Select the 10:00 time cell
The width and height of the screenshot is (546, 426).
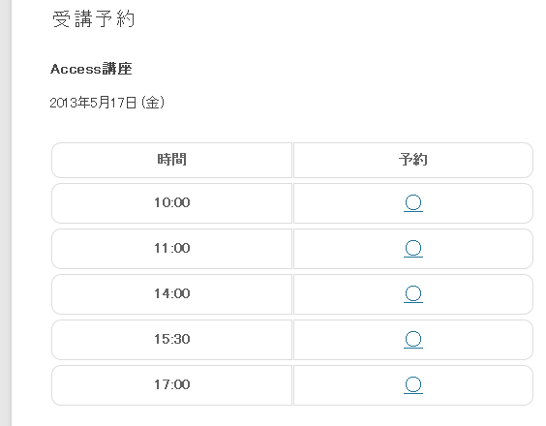tap(171, 203)
